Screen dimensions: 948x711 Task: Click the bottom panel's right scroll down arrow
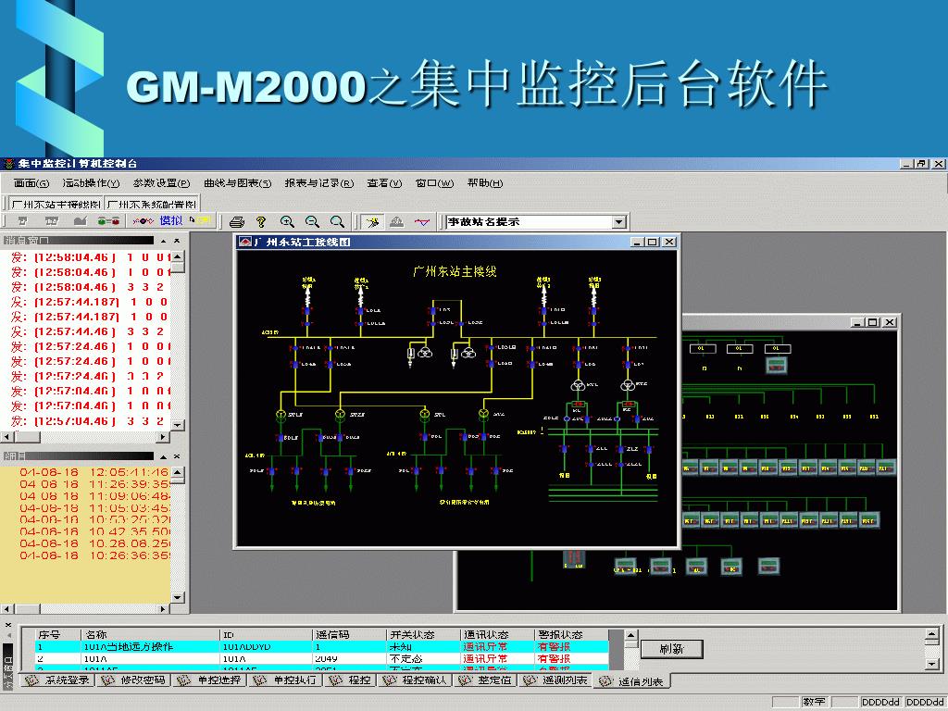(x=931, y=665)
